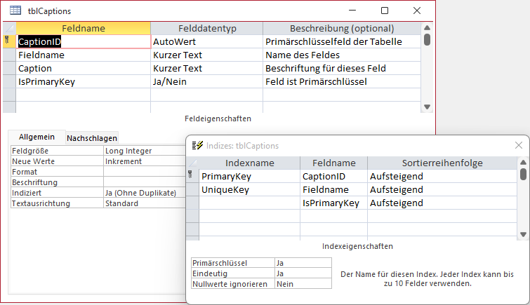Click the description 'Primärschlüsselfeld der Tabelle'
The width and height of the screenshot is (530, 305).
click(342, 41)
